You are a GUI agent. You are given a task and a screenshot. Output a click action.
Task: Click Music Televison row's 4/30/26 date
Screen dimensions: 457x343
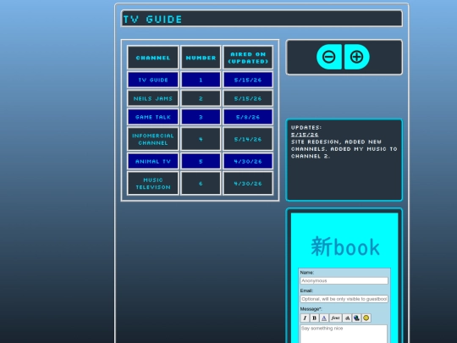tap(248, 184)
